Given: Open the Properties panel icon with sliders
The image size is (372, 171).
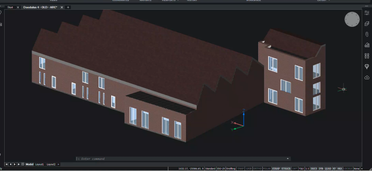Looking at the screenshot, I should coord(367,13).
